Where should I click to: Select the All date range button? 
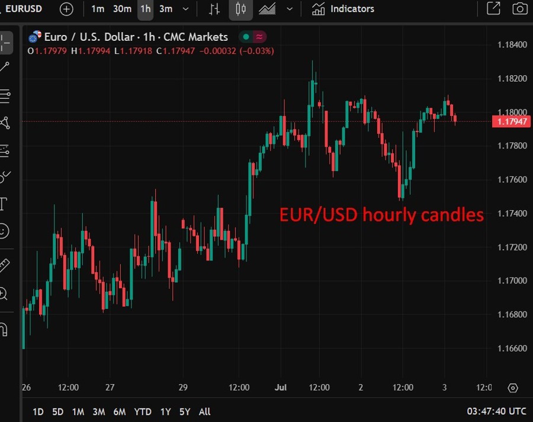coord(204,411)
